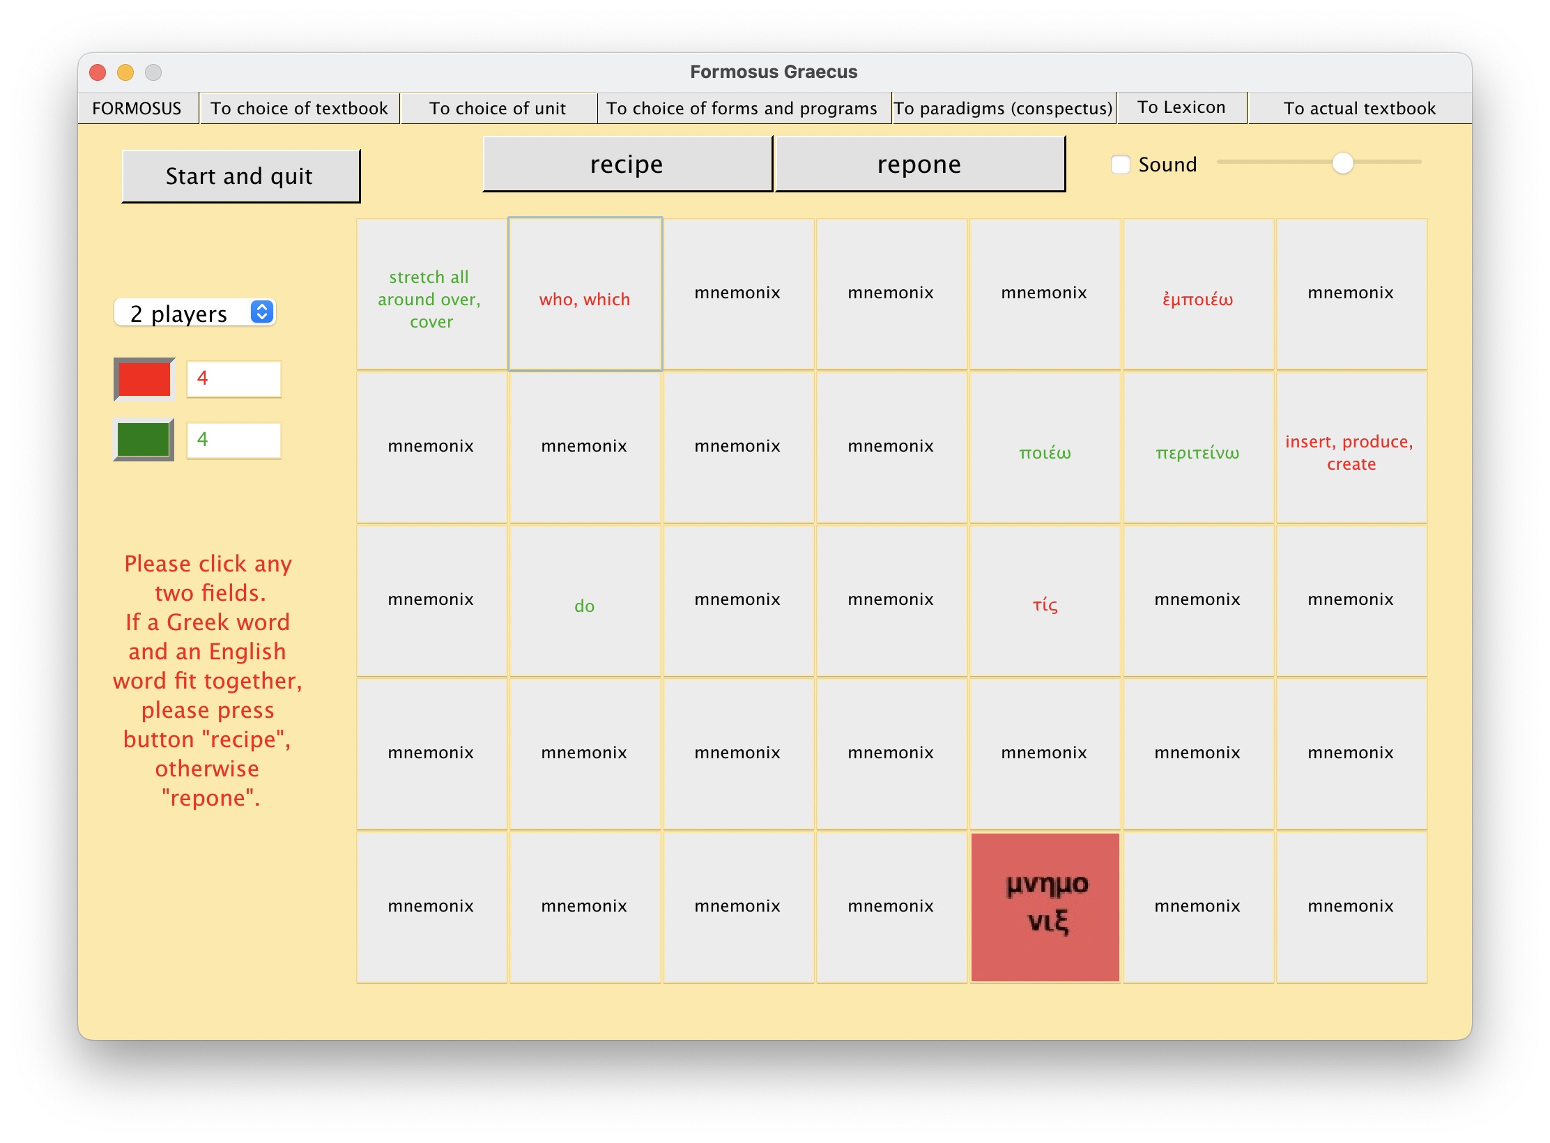Screen dimensions: 1550x1143
Task: Click the green player color swatch
Action: [x=144, y=440]
